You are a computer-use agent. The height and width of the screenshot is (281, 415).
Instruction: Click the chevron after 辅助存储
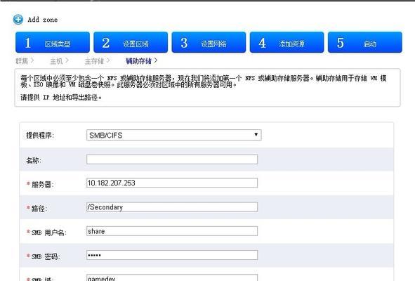coord(156,60)
